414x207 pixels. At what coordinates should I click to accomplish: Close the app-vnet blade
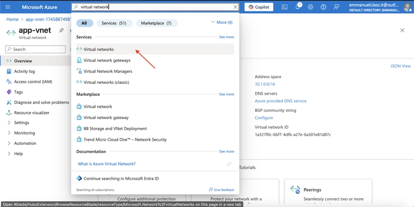click(402, 31)
